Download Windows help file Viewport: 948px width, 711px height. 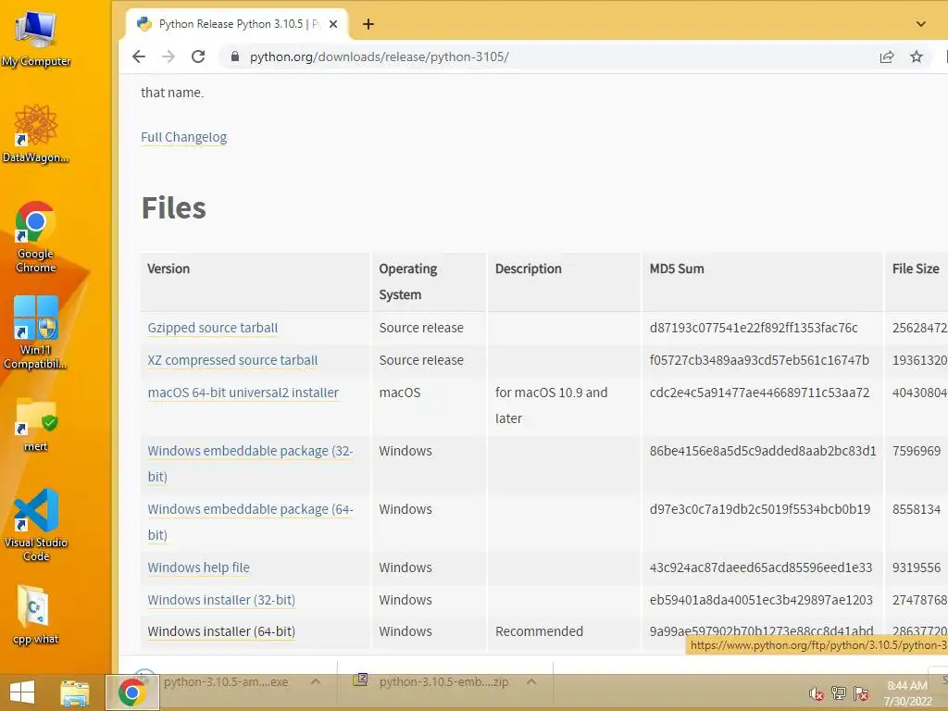coord(198,568)
